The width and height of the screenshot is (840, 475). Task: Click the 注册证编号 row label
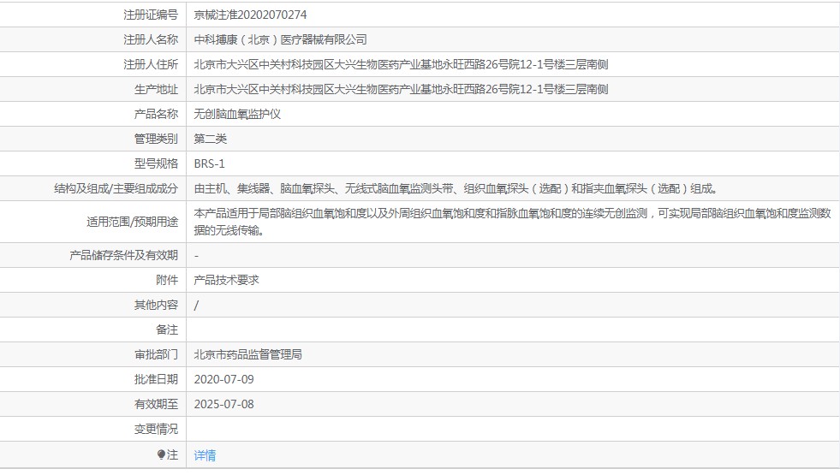point(151,15)
